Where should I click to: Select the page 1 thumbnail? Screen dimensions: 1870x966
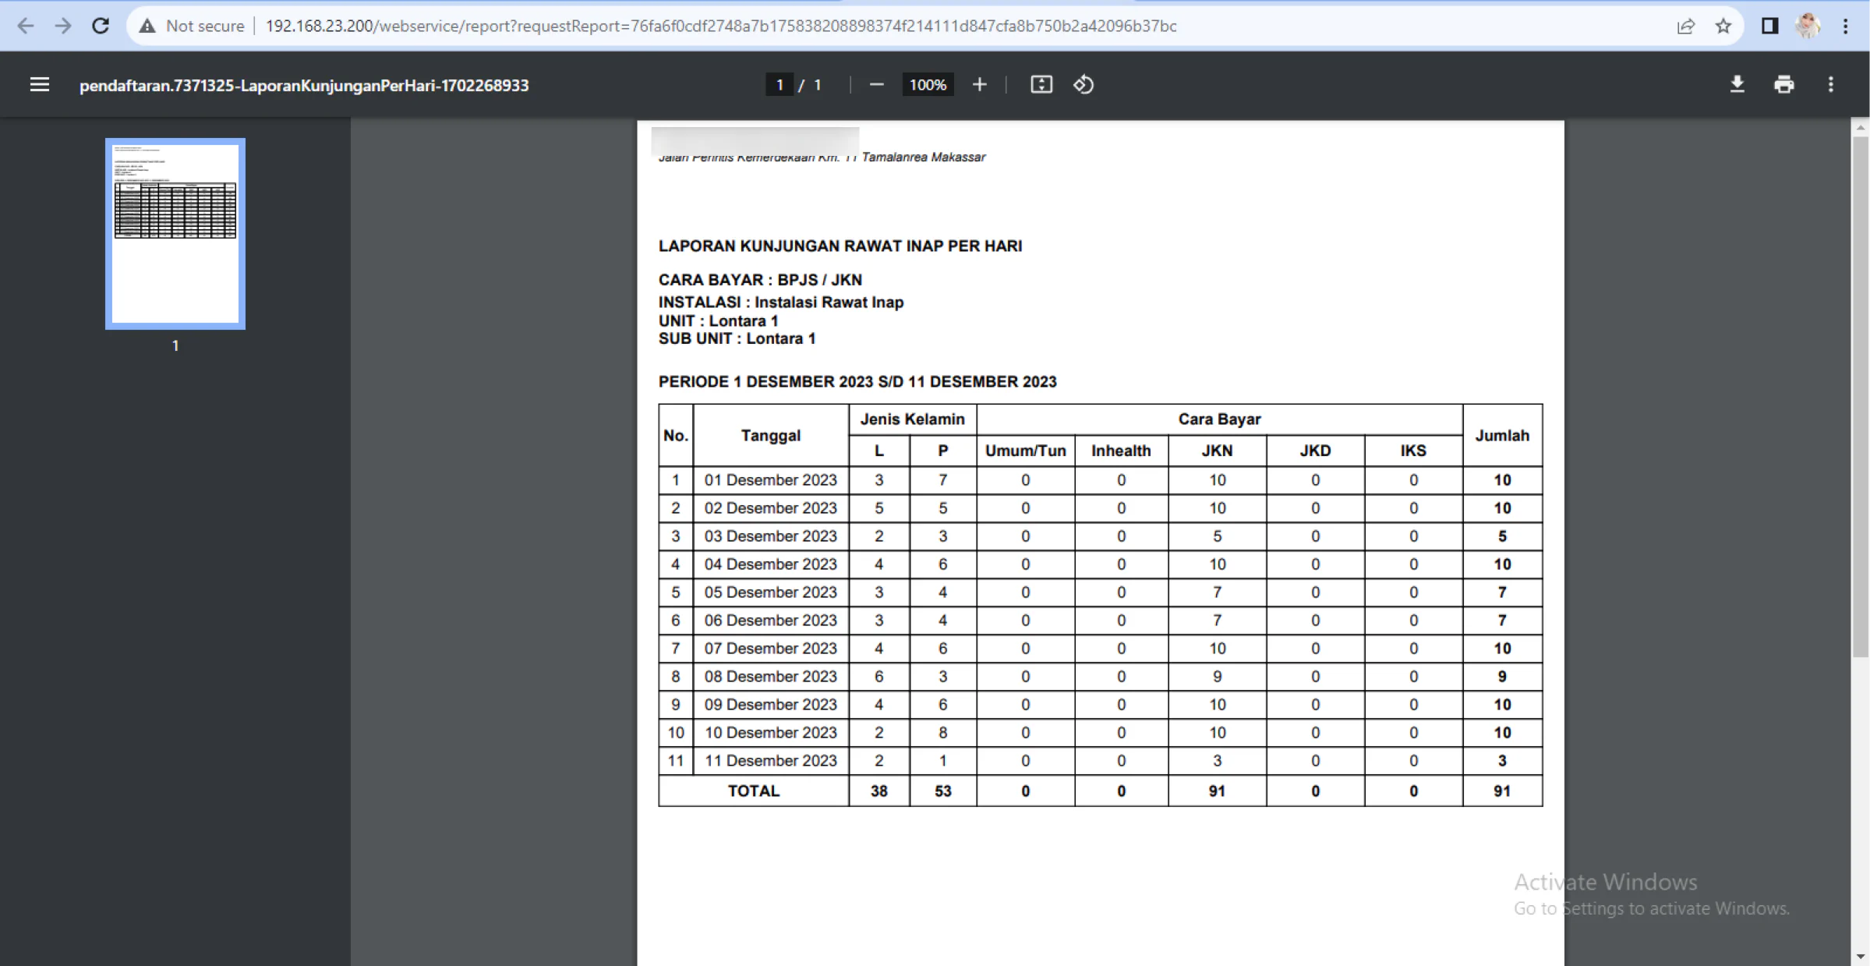(x=175, y=234)
